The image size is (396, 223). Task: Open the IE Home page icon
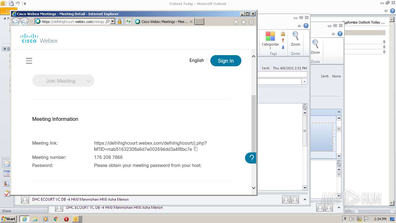click(x=236, y=22)
